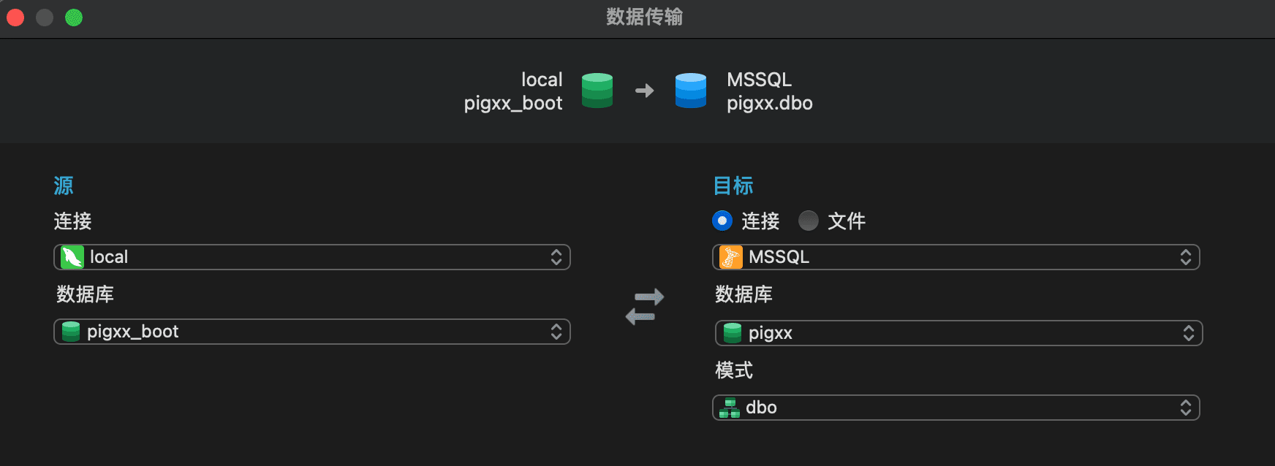Click the 文件 label text
The width and height of the screenshot is (1275, 466).
coord(847,221)
